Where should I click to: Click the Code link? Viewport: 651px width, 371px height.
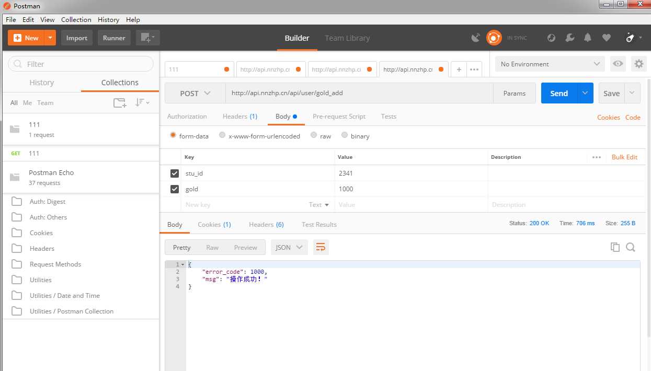[x=633, y=118]
